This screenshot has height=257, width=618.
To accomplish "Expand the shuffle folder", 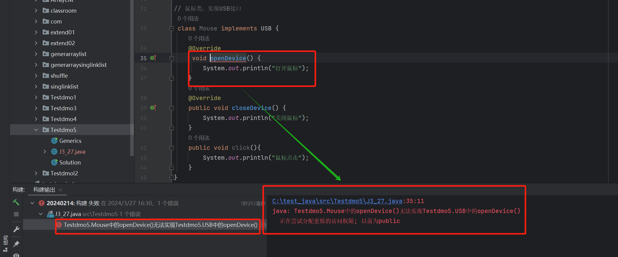I will coord(36,76).
